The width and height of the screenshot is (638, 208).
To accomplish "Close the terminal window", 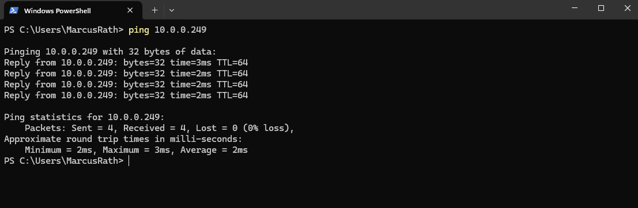I will tap(627, 8).
